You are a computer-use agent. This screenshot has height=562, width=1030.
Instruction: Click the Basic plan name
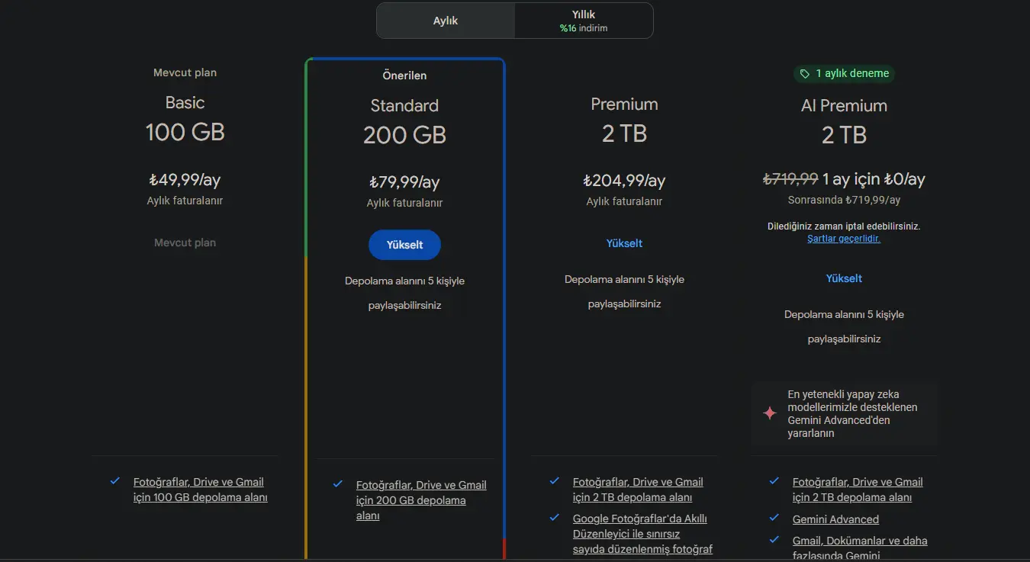tap(185, 102)
